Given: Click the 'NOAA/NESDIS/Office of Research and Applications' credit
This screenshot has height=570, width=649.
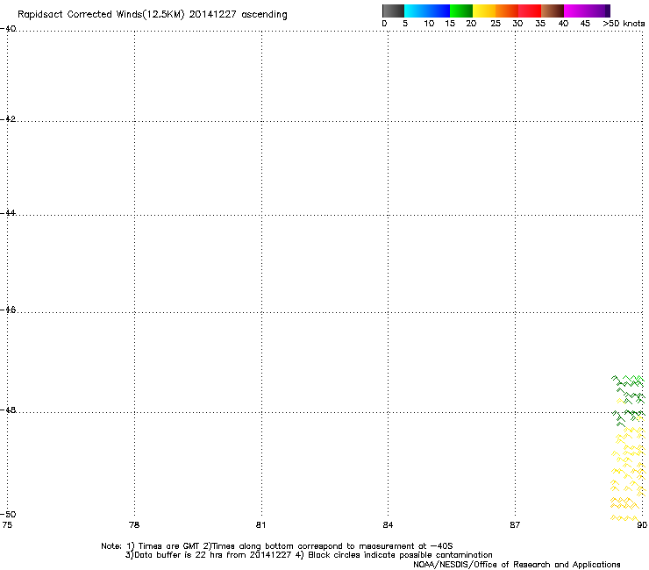Looking at the screenshot, I should click(517, 565).
